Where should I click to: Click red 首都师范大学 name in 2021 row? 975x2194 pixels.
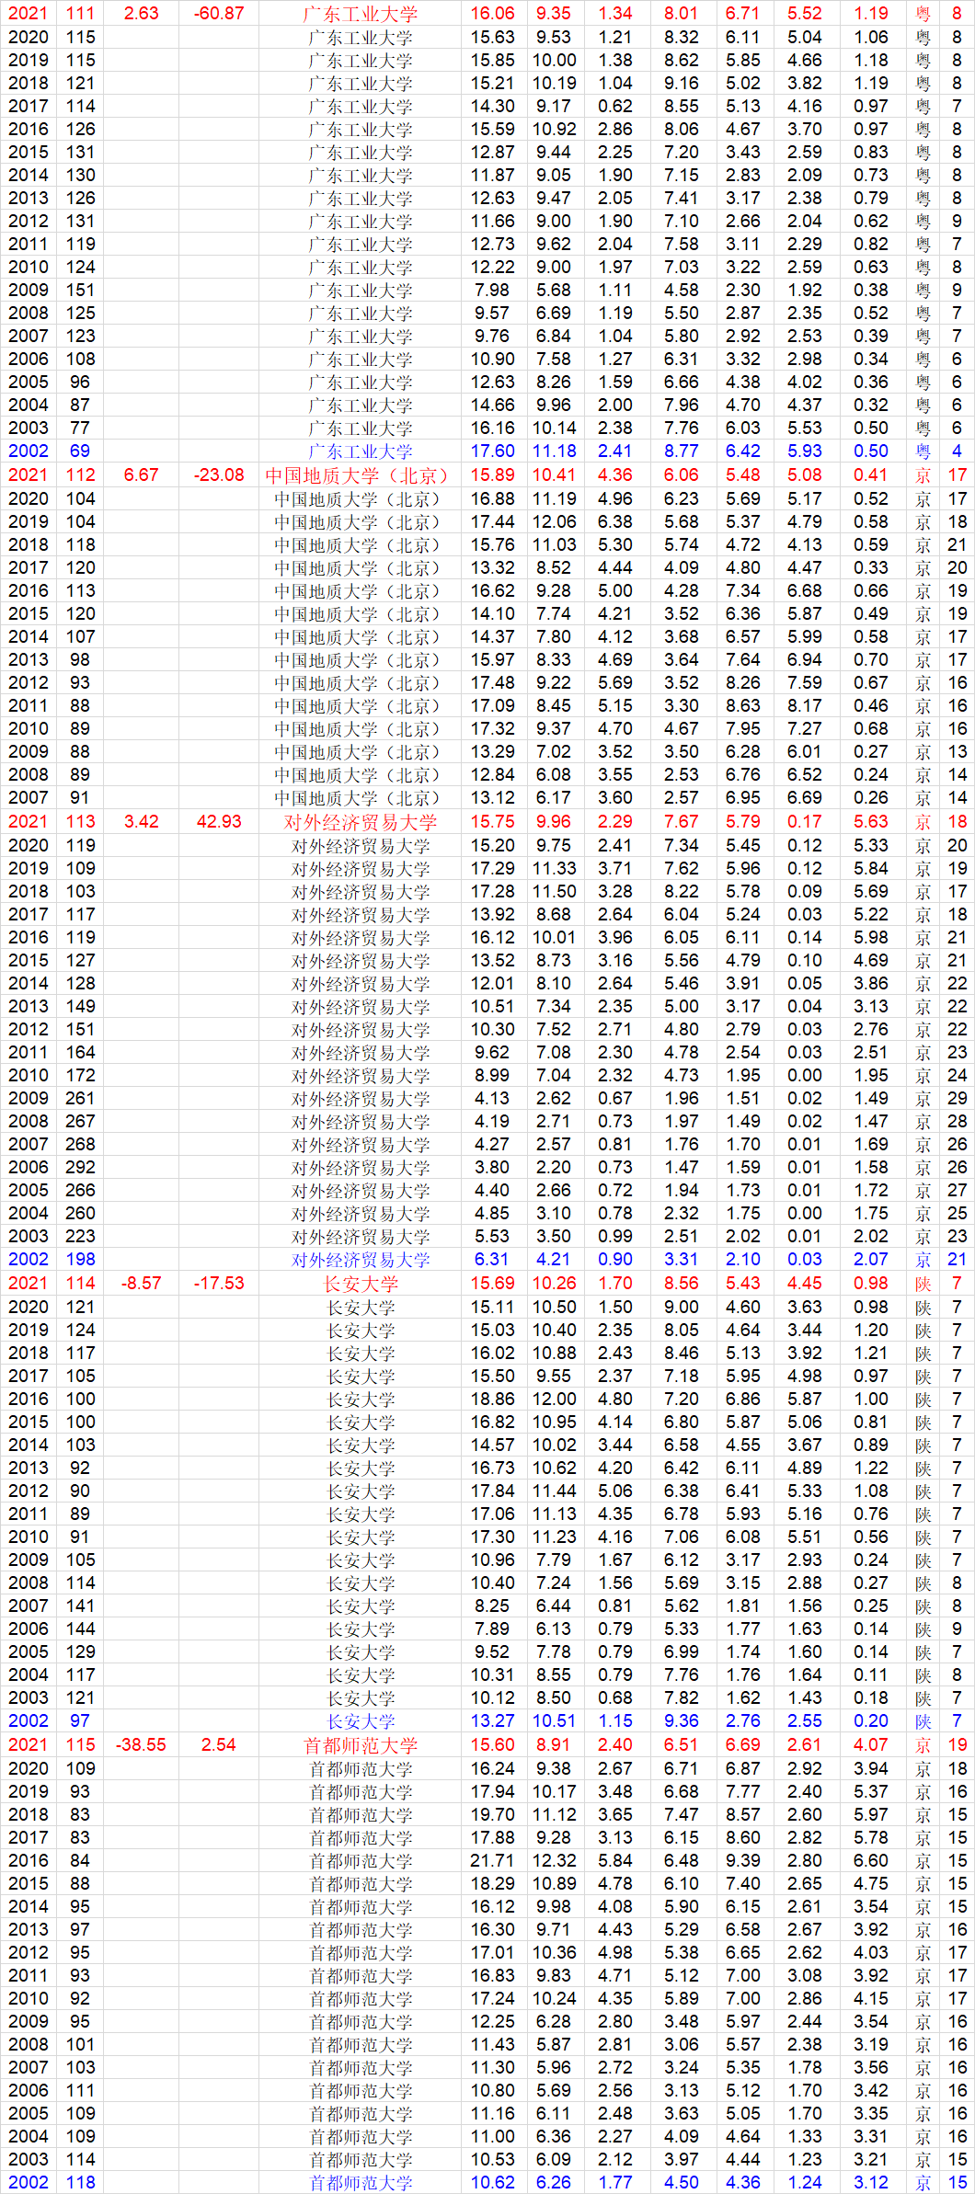tap(360, 1745)
